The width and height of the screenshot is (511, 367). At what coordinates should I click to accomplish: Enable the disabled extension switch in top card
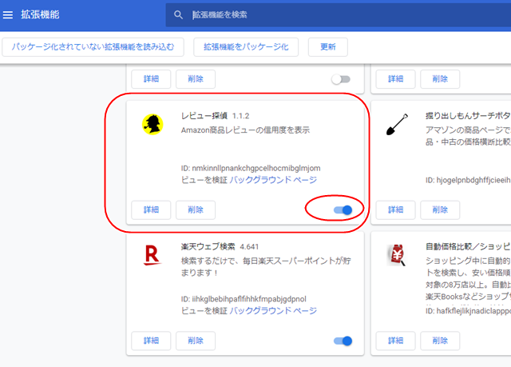tap(341, 79)
